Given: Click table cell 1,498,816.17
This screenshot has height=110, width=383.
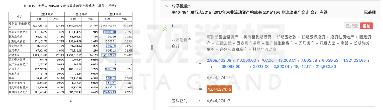Looking at the screenshot, I should pyautogui.click(x=74, y=55).
